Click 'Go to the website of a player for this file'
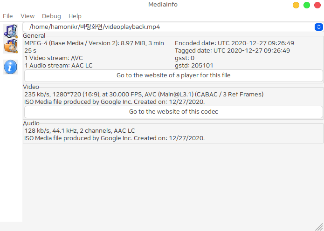 point(173,75)
